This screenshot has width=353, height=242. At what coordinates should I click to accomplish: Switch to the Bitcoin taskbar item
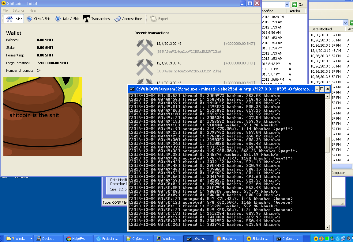coord(228,239)
